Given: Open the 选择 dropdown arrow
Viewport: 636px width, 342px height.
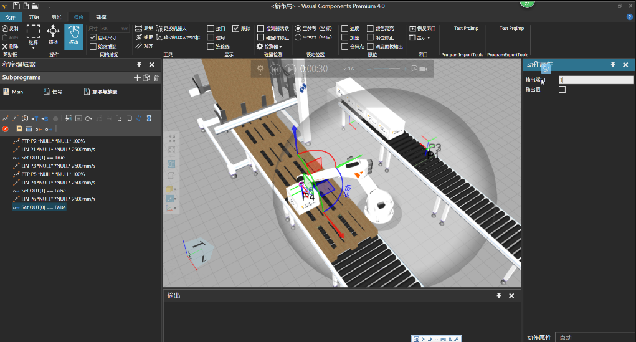Looking at the screenshot, I should click(33, 48).
